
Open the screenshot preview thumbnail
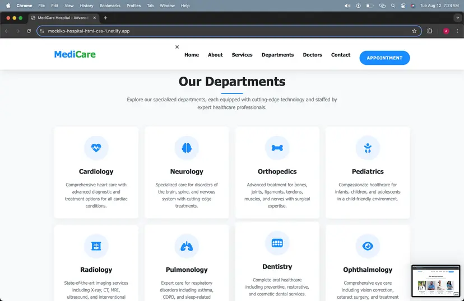click(x=435, y=281)
